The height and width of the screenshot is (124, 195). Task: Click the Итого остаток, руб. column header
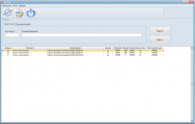pyautogui.click(x=154, y=48)
